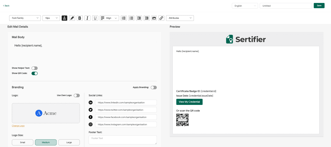This screenshot has width=331, height=147.
Task: Apply italic formatting
Action: 87,18
